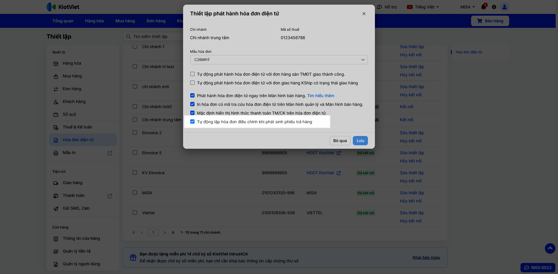Open the notifications bell
558x274 pixels.
(484, 7)
